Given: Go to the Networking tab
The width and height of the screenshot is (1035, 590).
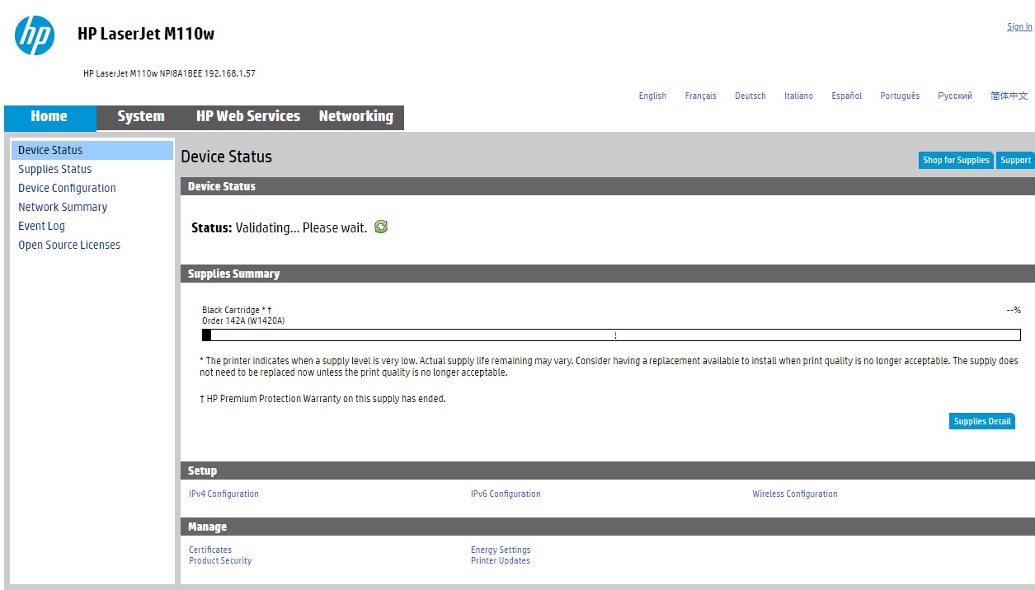Looking at the screenshot, I should point(356,117).
